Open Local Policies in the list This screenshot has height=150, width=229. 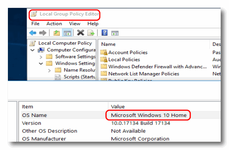coord(124,59)
